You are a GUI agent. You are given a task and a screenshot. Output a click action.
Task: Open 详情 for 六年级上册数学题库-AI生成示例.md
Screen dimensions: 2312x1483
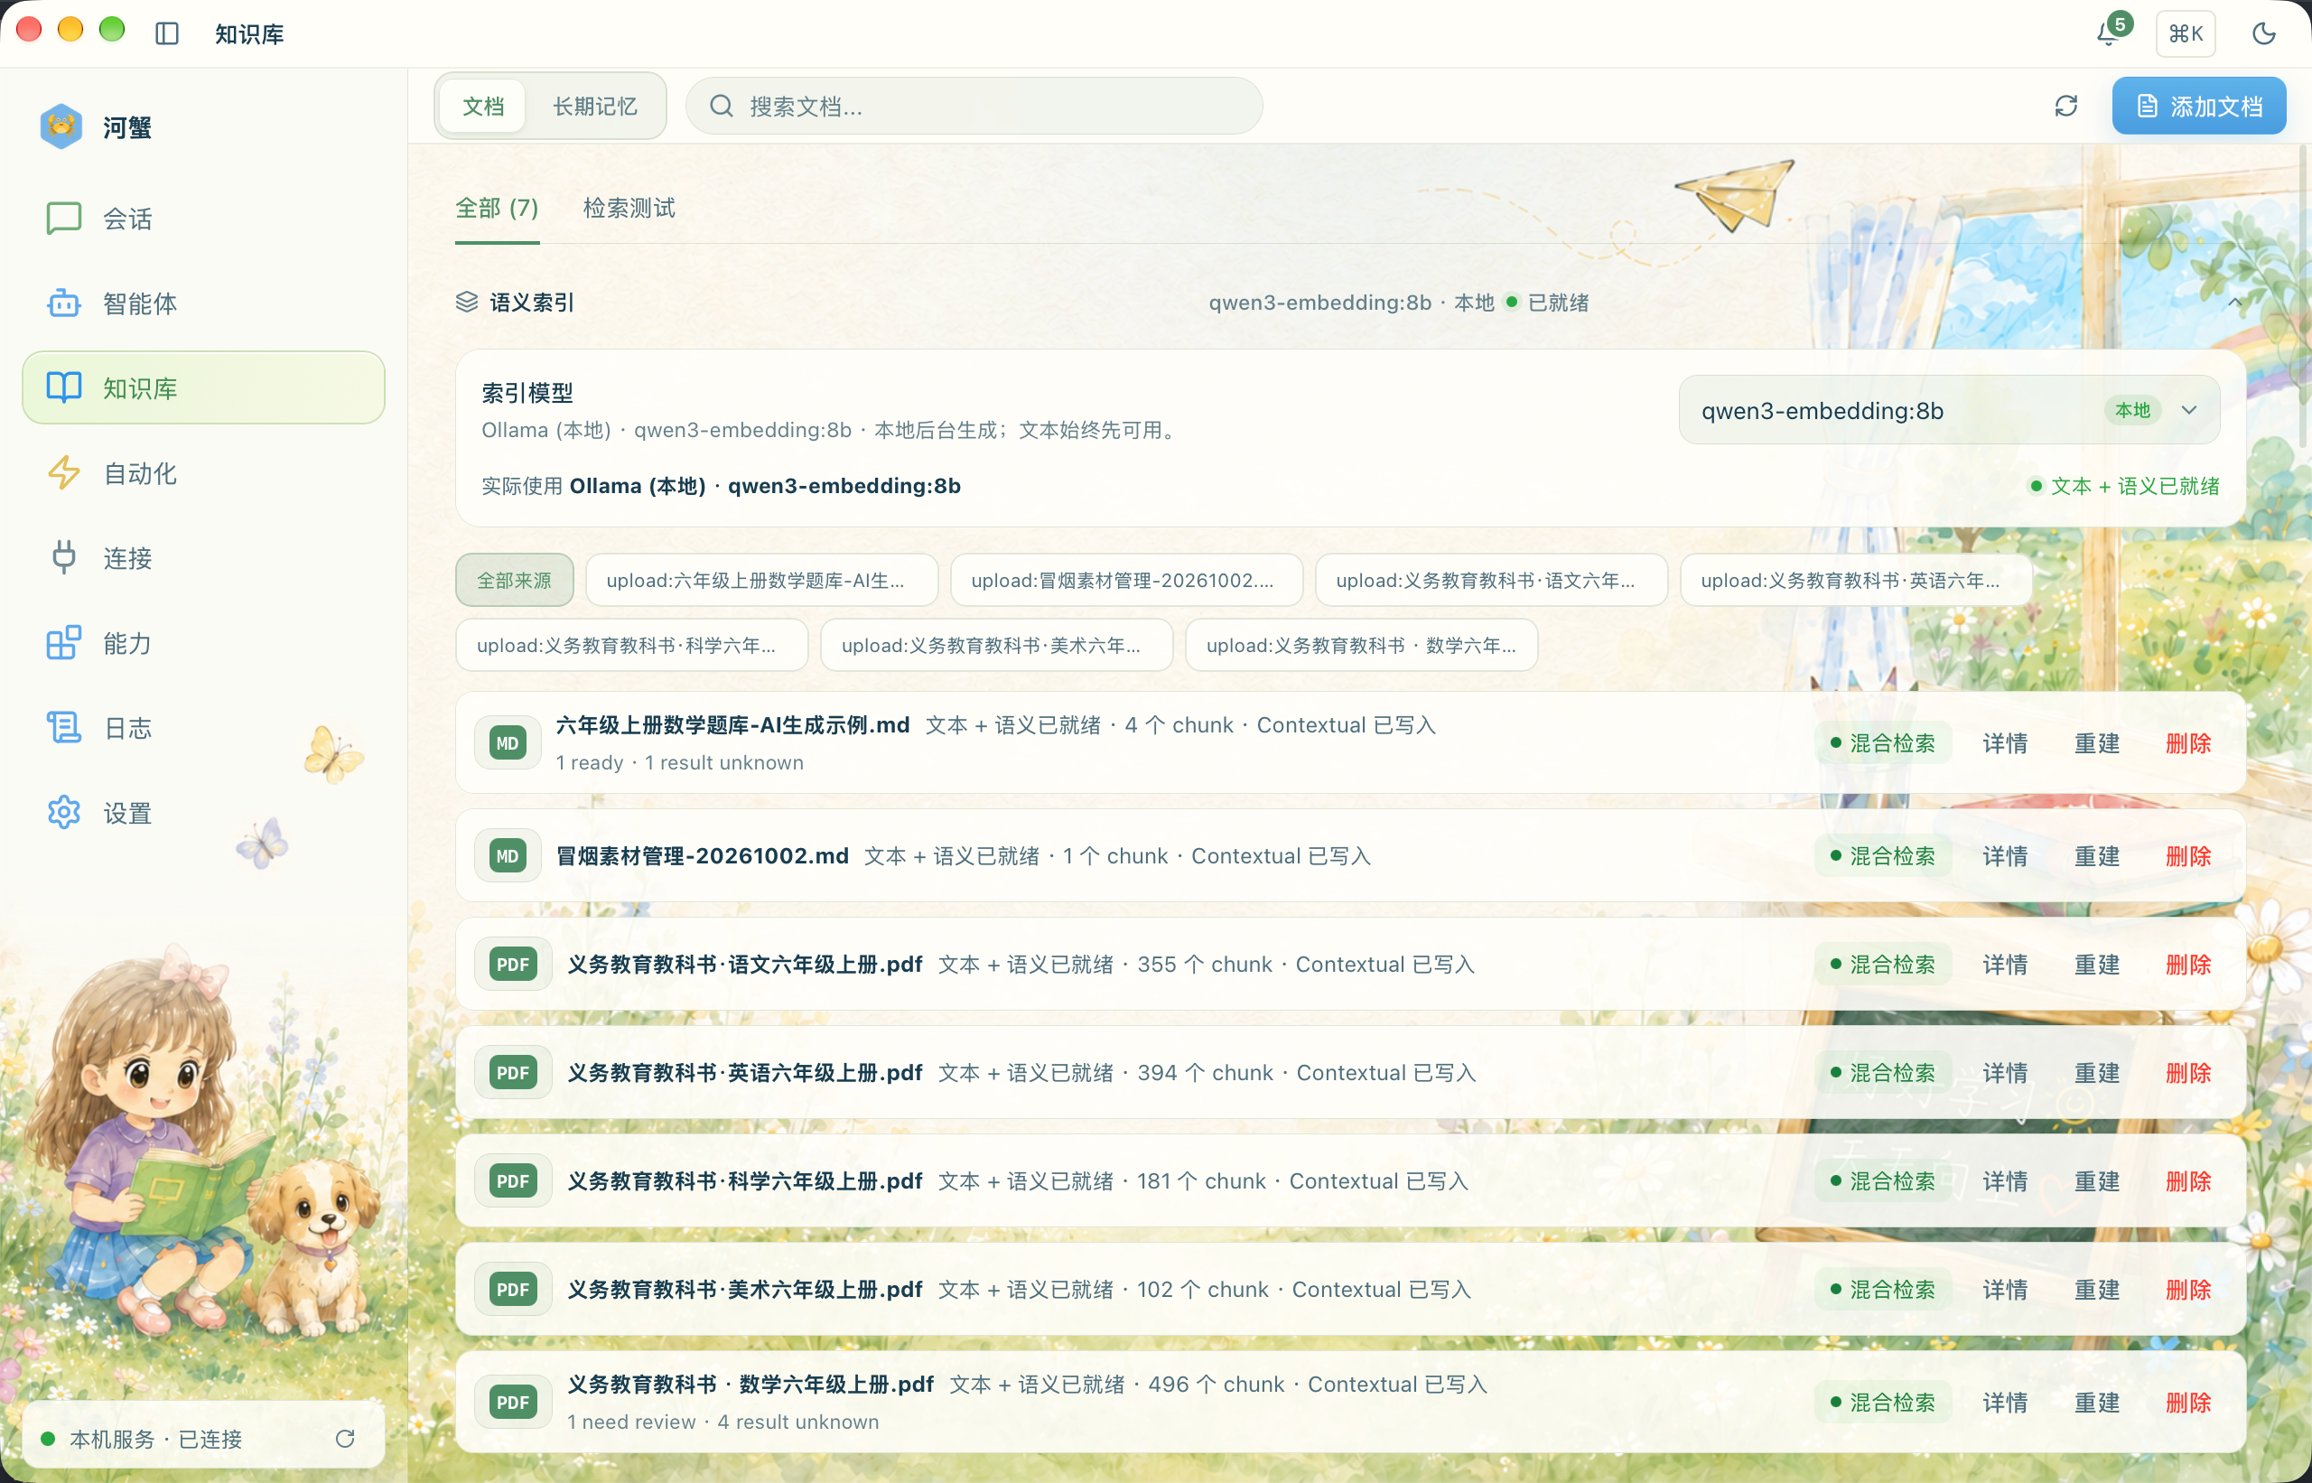[2005, 743]
